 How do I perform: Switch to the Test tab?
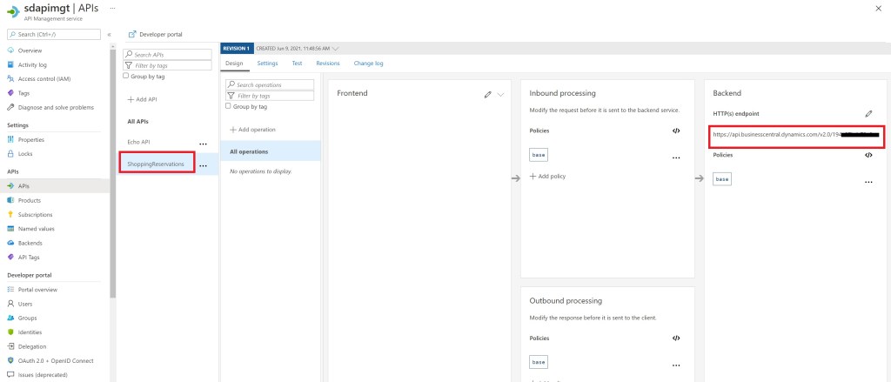(297, 64)
